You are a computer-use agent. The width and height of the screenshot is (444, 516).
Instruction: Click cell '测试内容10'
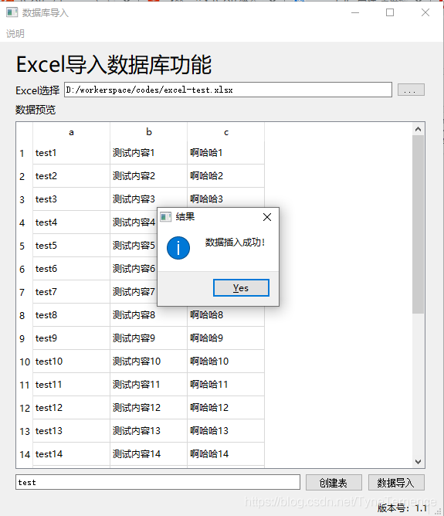(x=149, y=362)
